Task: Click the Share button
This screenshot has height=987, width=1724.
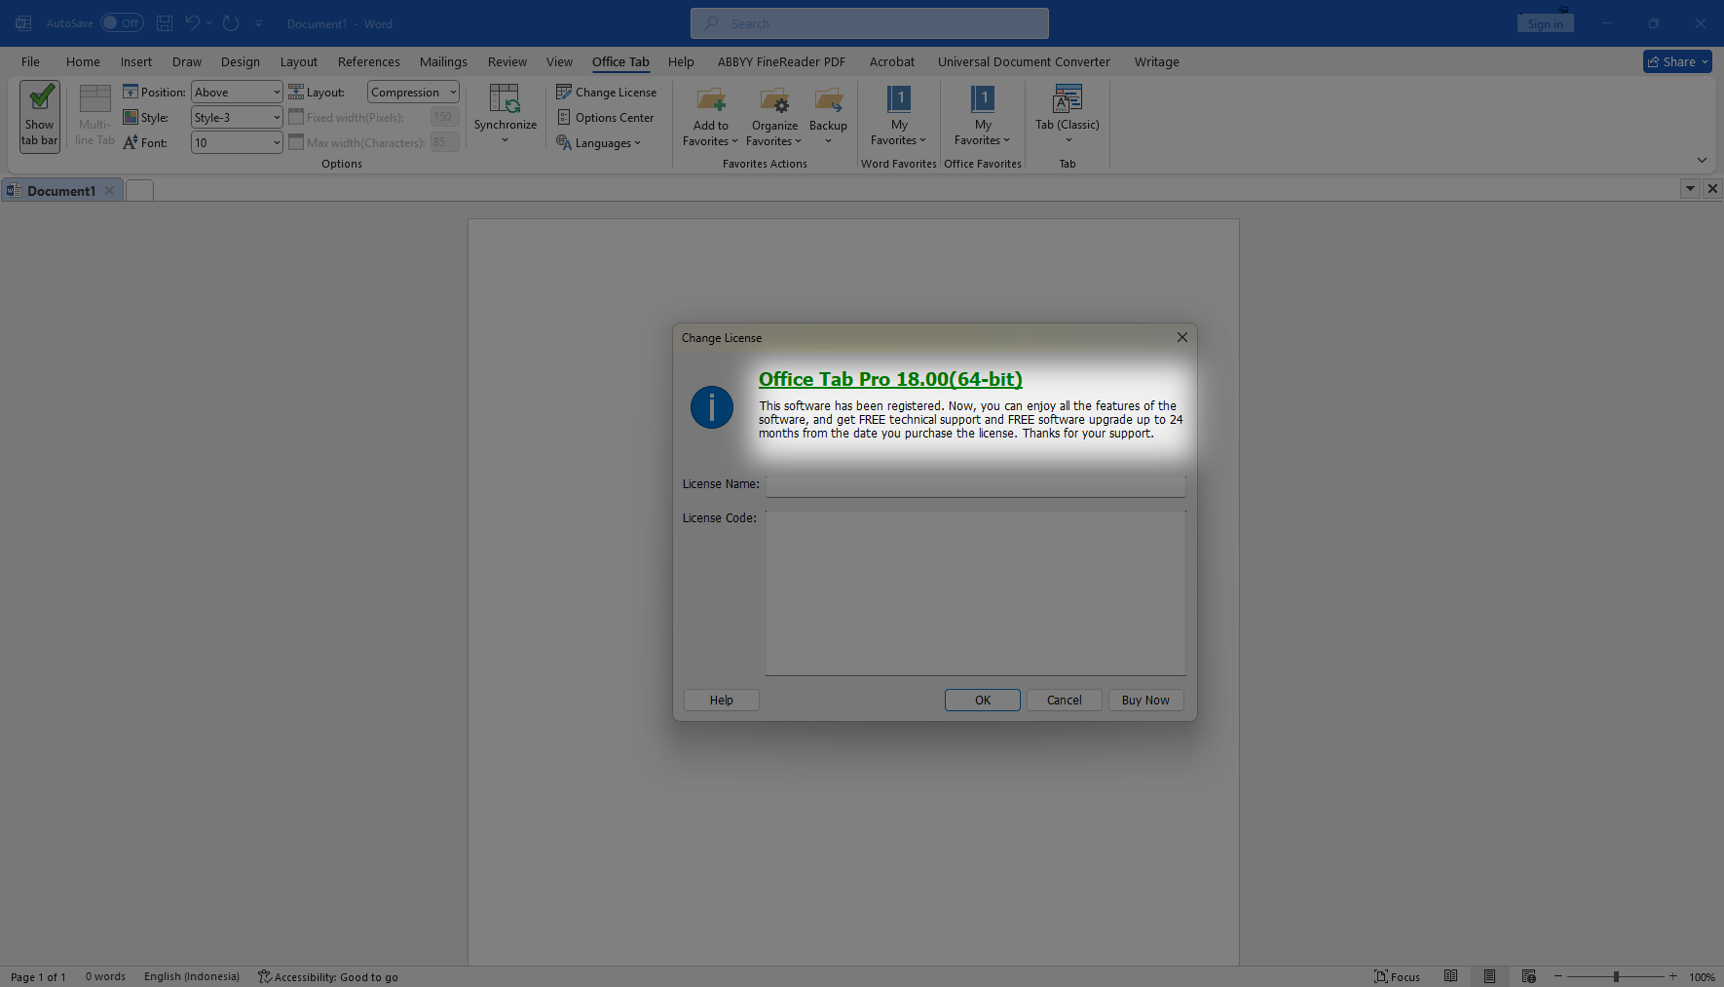Action: (x=1677, y=61)
